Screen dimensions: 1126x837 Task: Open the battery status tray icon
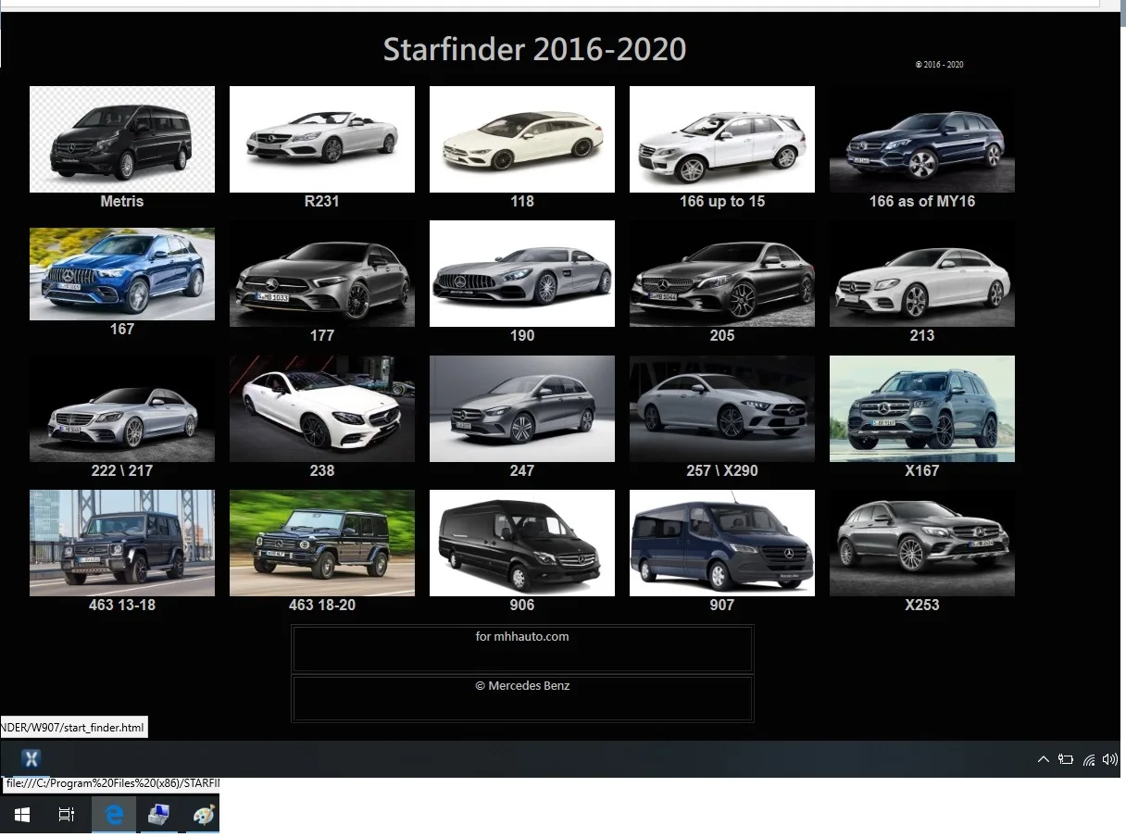1066,759
